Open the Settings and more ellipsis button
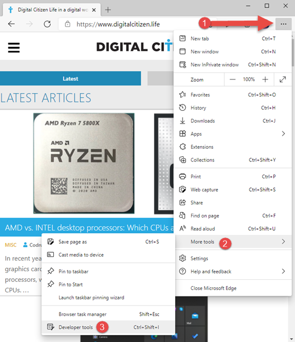 point(283,24)
